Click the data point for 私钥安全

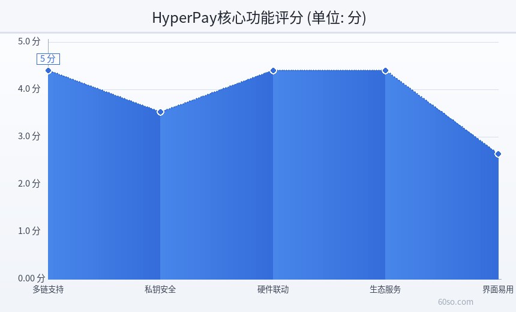click(x=161, y=112)
